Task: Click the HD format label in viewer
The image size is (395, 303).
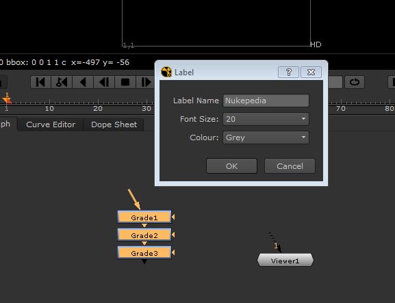Action: 316,44
